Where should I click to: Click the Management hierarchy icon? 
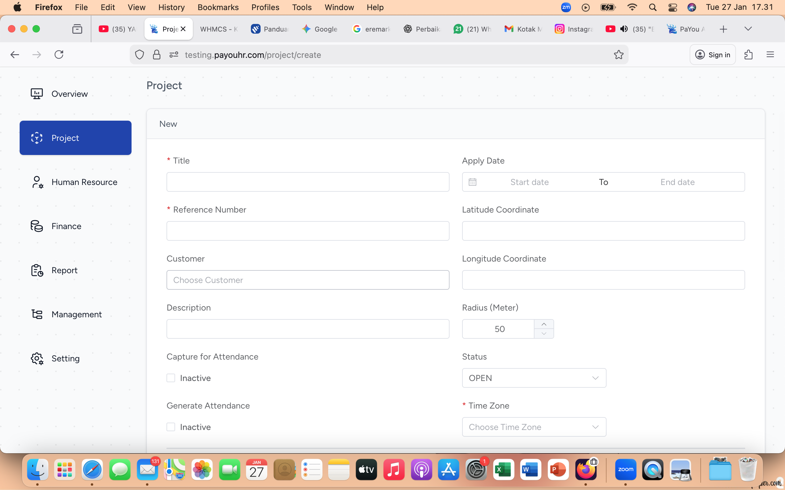(37, 314)
